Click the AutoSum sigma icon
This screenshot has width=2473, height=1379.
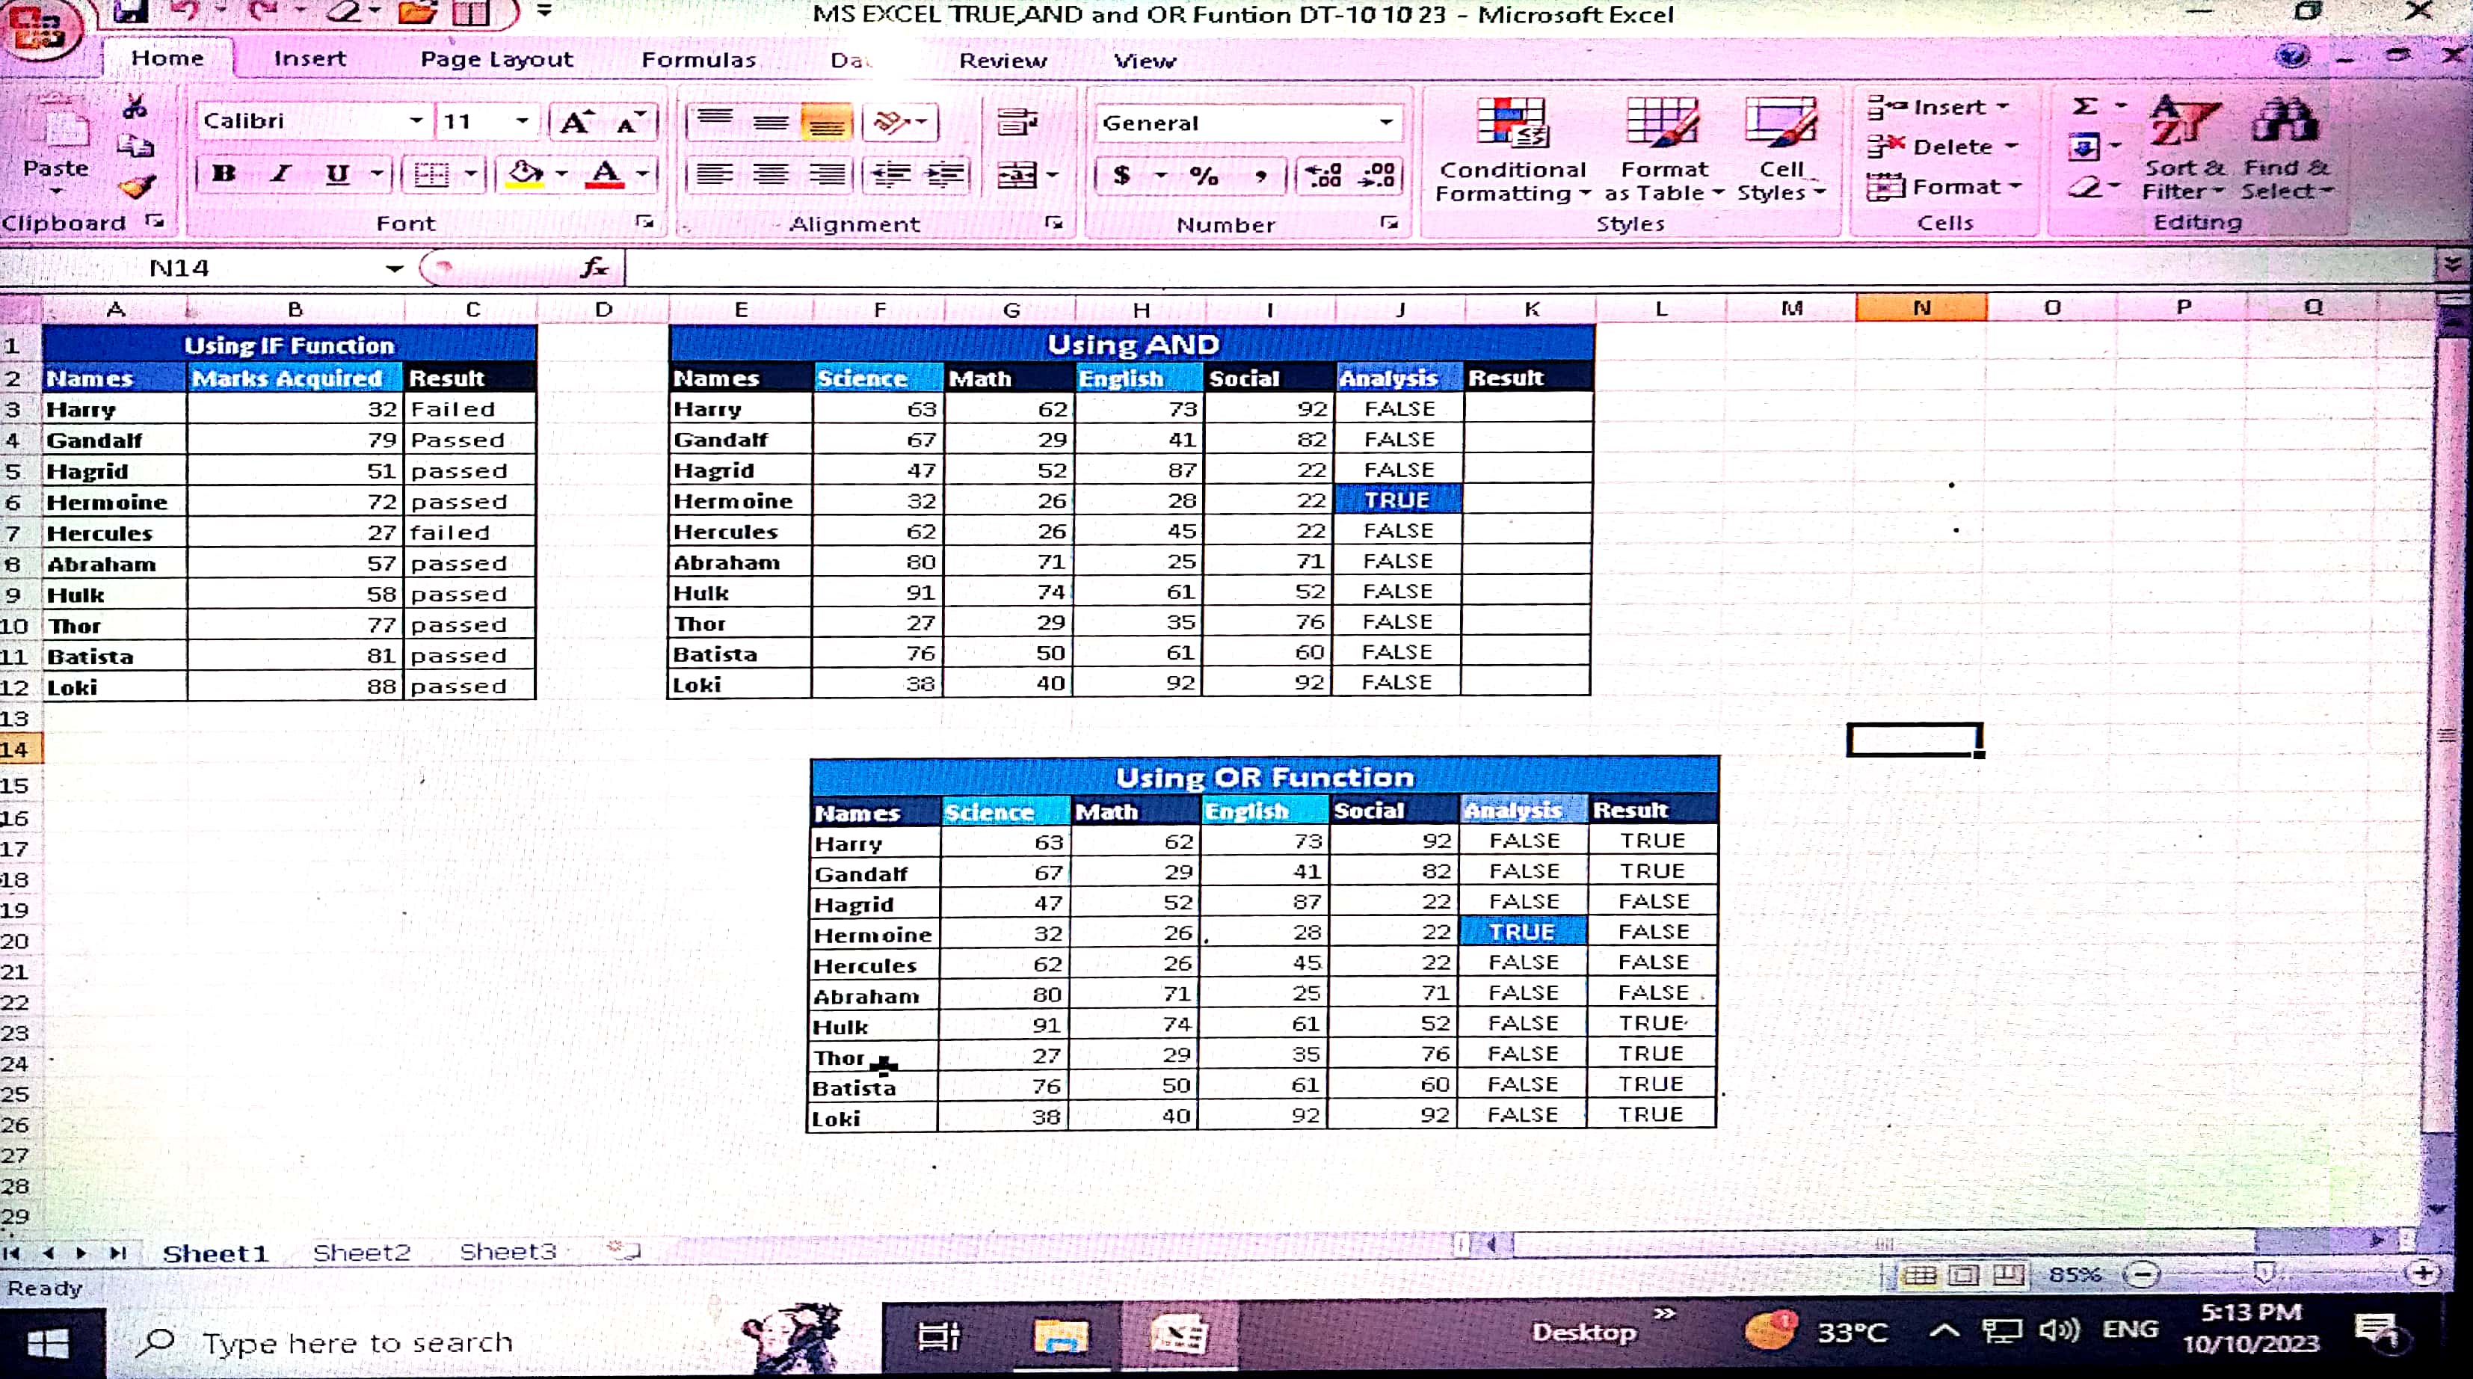click(2084, 107)
